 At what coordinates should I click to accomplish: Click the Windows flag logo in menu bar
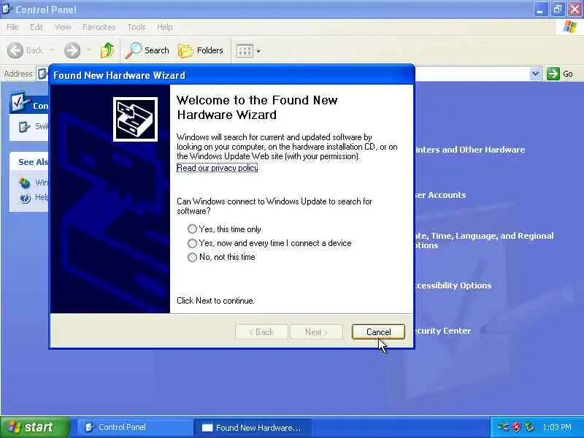coord(570,27)
